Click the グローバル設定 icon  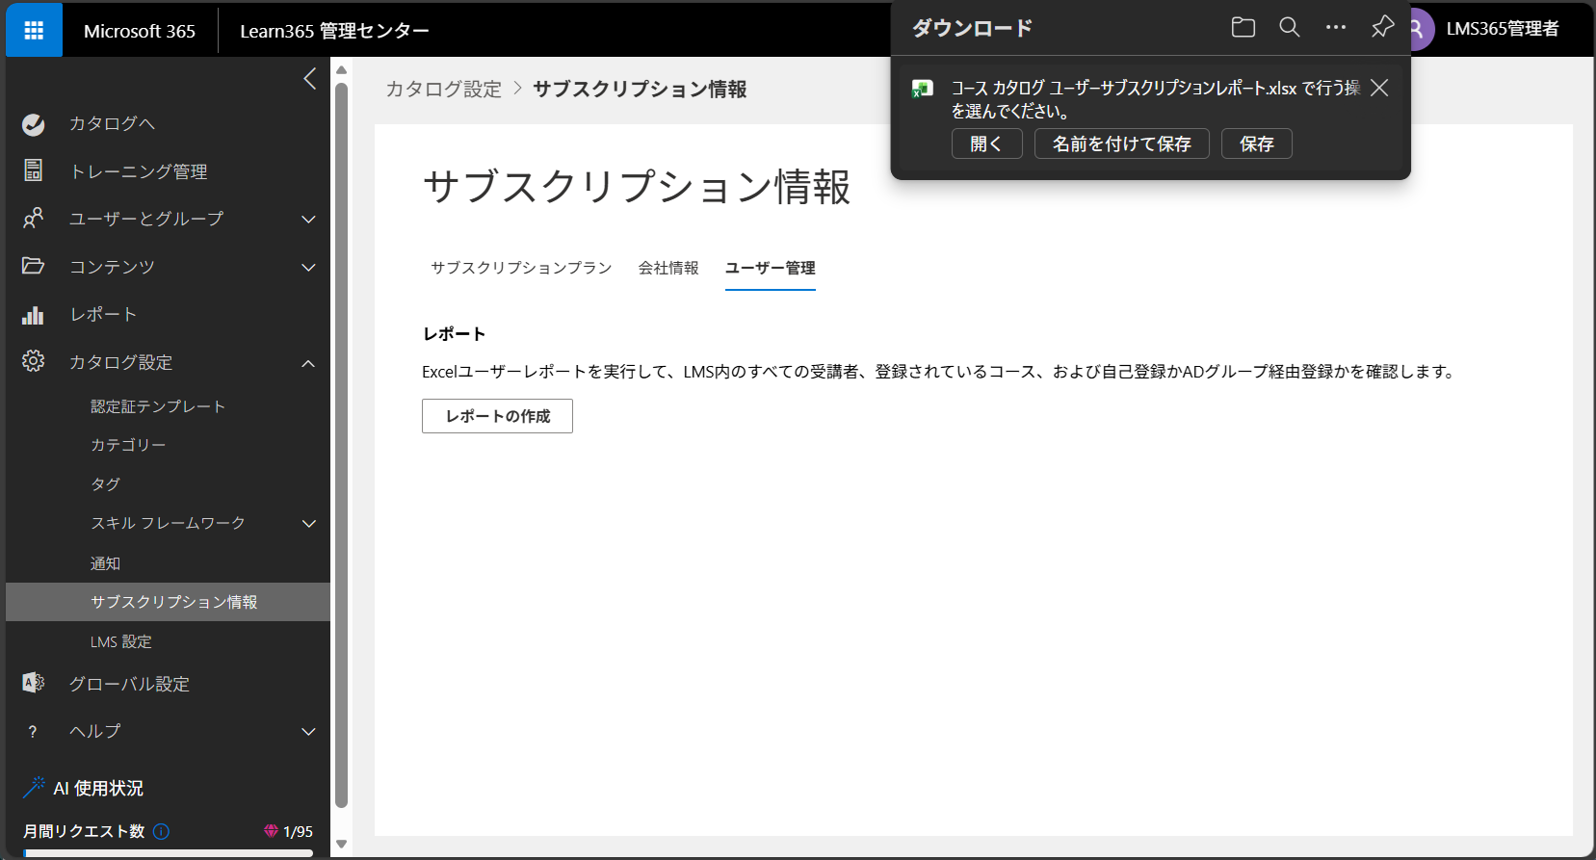(34, 683)
